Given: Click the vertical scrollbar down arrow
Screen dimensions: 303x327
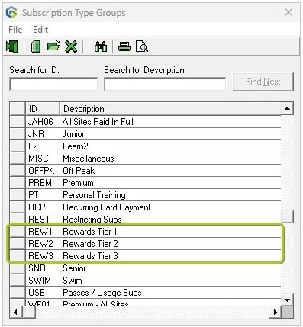Looking at the screenshot, I should pyautogui.click(x=287, y=300).
